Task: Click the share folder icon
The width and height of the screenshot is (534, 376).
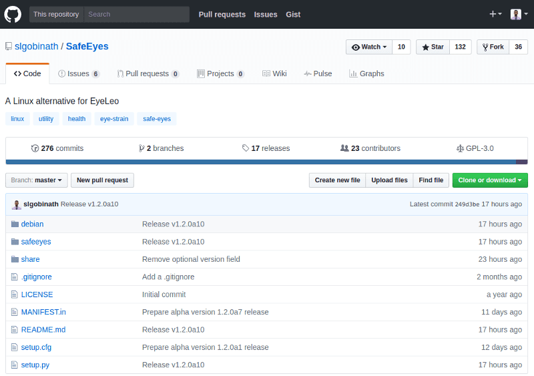Action: point(15,259)
